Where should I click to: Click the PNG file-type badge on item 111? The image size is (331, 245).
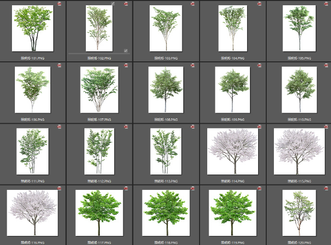tap(59, 127)
